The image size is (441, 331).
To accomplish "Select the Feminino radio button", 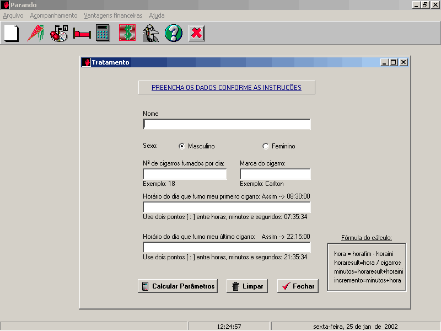I will [x=266, y=146].
